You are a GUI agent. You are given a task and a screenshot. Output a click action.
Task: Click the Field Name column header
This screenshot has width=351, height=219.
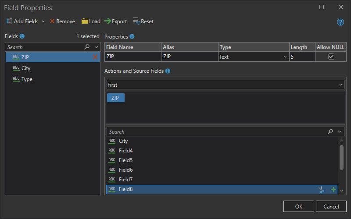(x=133, y=47)
